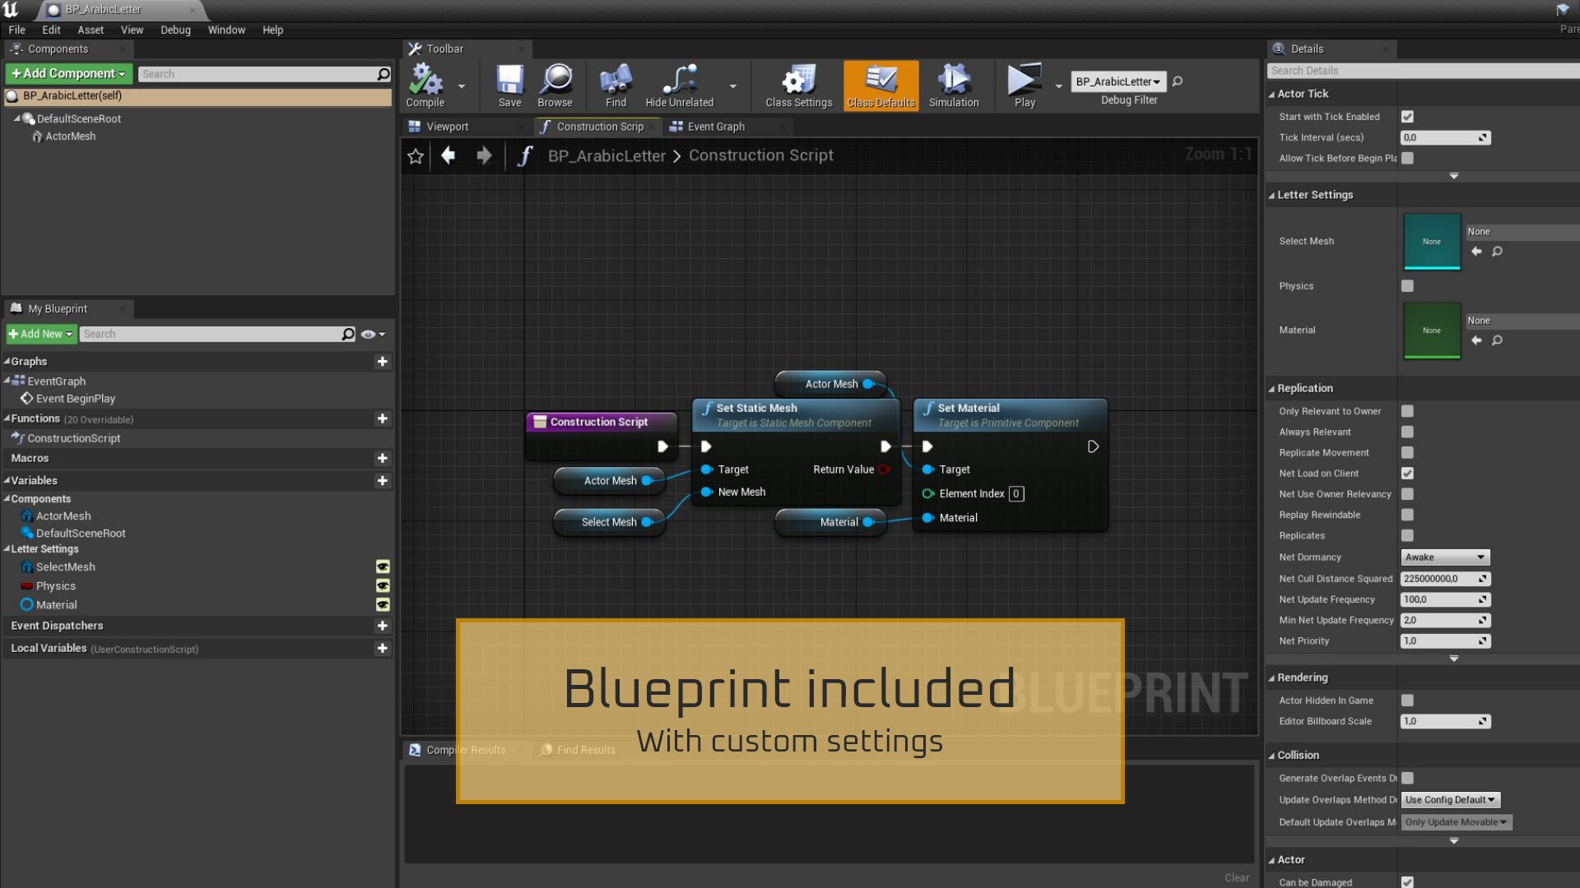1580x888 pixels.
Task: Click the star bookmark icon in graph
Action: coord(416,156)
